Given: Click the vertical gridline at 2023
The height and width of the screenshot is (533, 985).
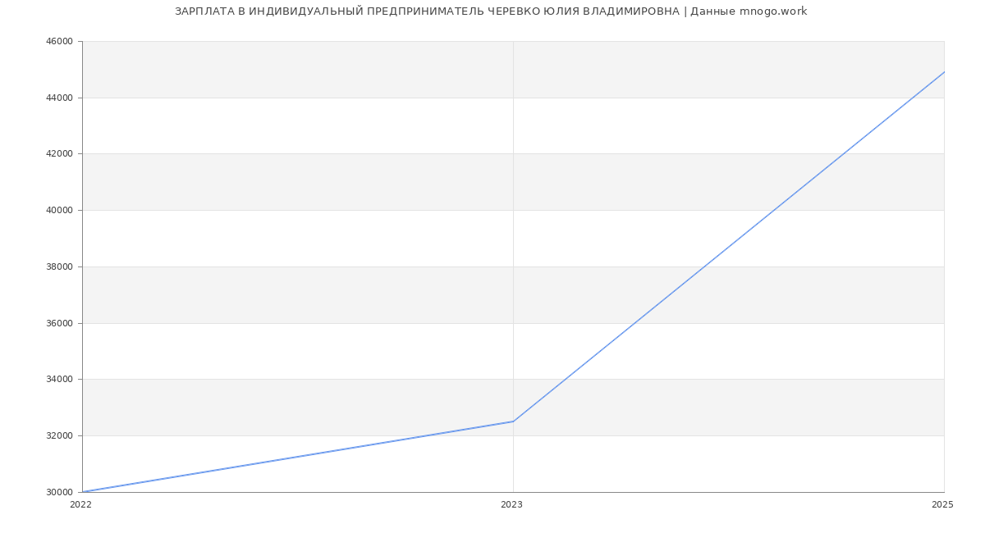Looking at the screenshot, I should tap(513, 246).
